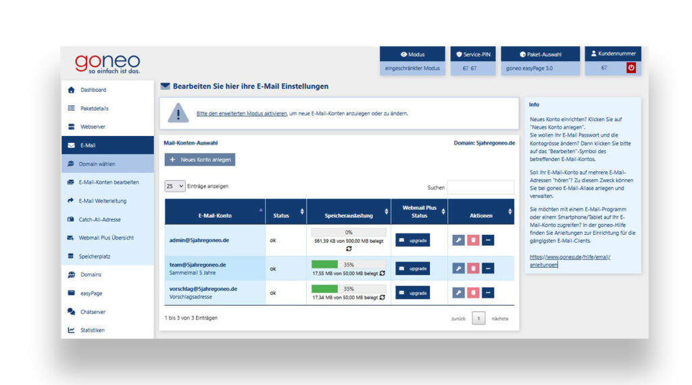Click the warning triangle icon
The width and height of the screenshot is (692, 385).
point(178,113)
